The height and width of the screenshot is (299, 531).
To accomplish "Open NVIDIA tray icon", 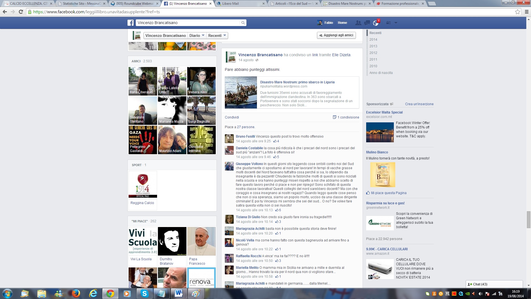I will (x=467, y=294).
